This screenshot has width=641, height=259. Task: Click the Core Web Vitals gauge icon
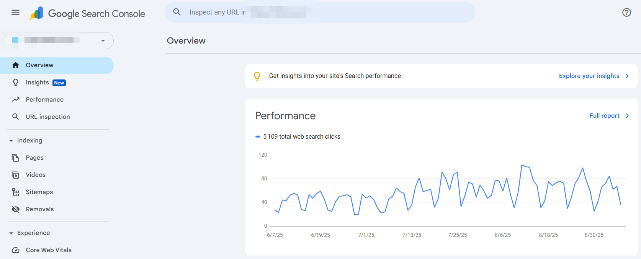pos(16,250)
